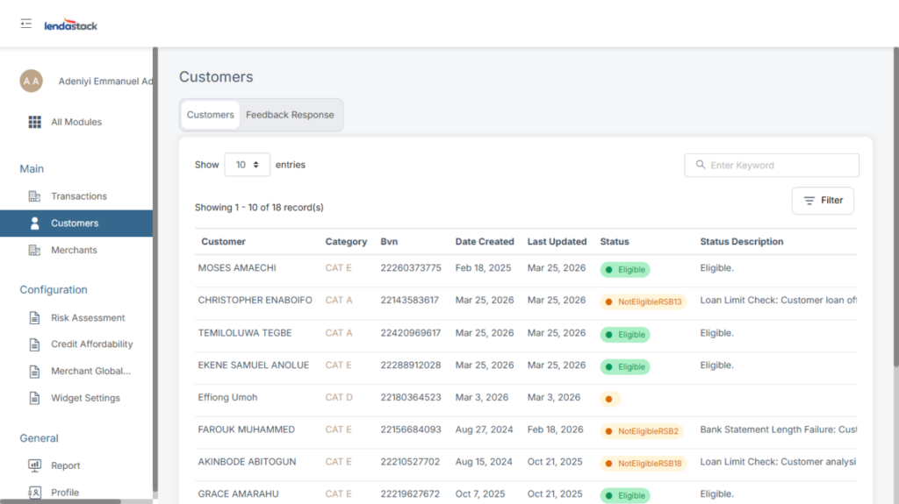Open Risk Assessment configuration page

pyautogui.click(x=88, y=318)
